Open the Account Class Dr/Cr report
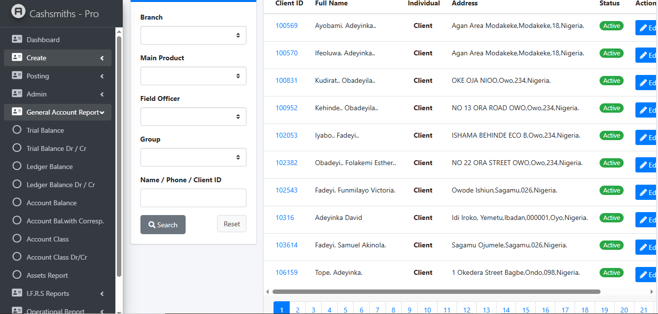 tap(56, 257)
